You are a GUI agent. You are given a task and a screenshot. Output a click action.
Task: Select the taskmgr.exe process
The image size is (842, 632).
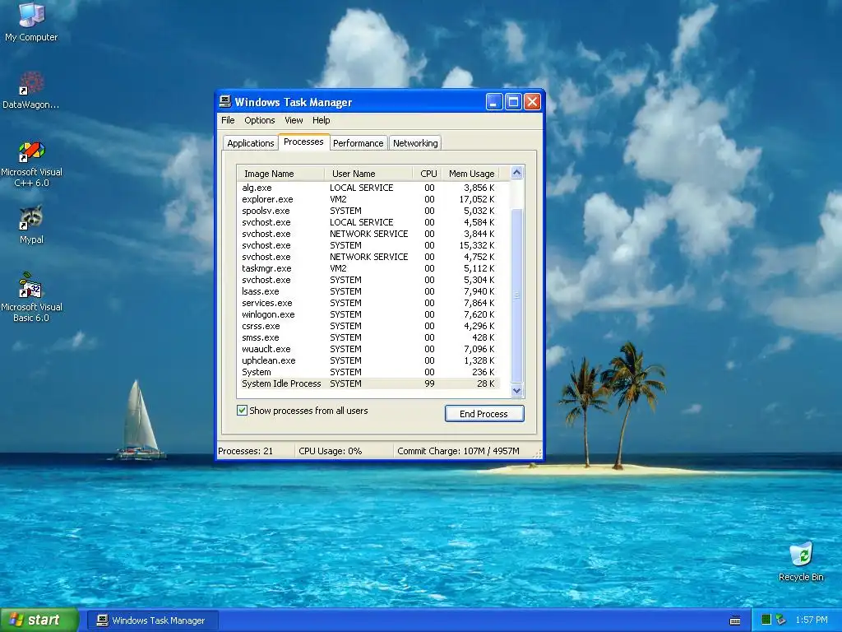(368, 268)
